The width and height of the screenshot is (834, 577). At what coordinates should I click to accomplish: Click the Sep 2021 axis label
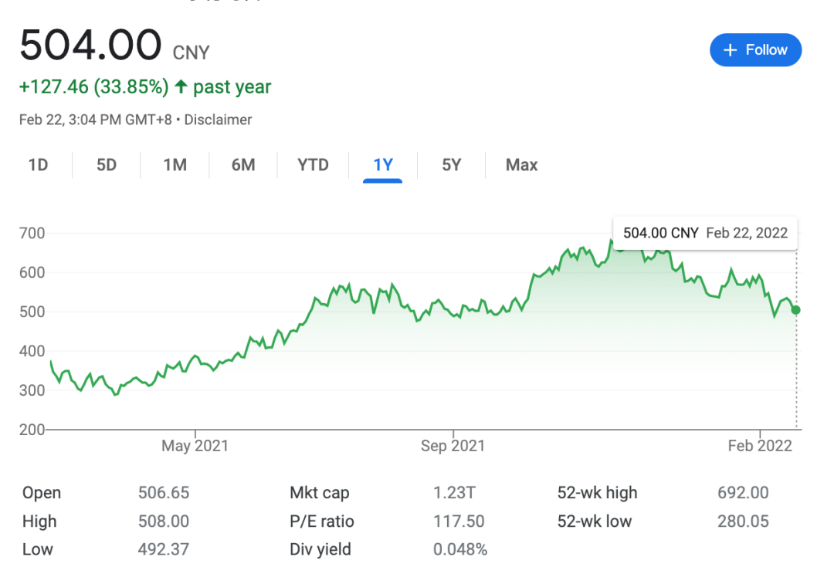pos(453,446)
